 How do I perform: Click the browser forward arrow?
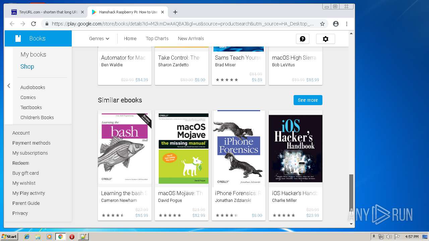tap(23, 24)
